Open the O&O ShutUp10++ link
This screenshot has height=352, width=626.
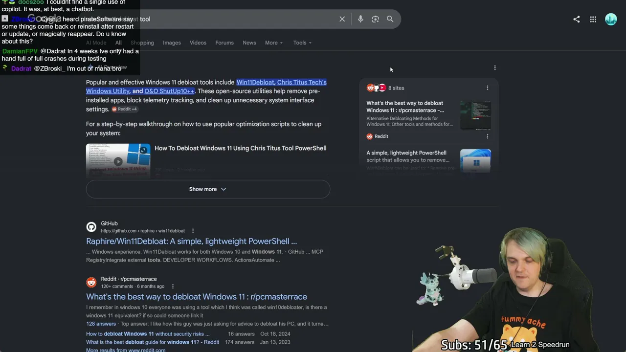tap(169, 91)
